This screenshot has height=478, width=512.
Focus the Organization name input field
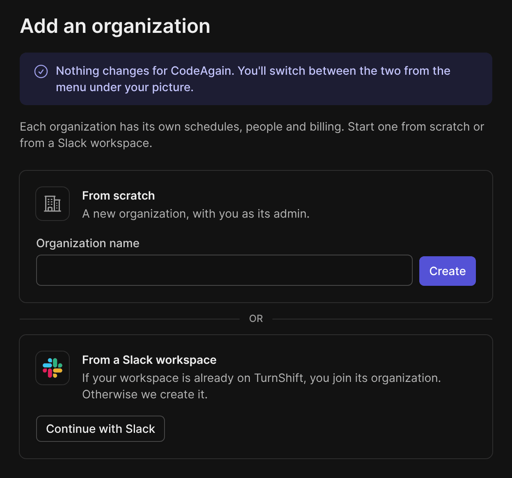224,270
